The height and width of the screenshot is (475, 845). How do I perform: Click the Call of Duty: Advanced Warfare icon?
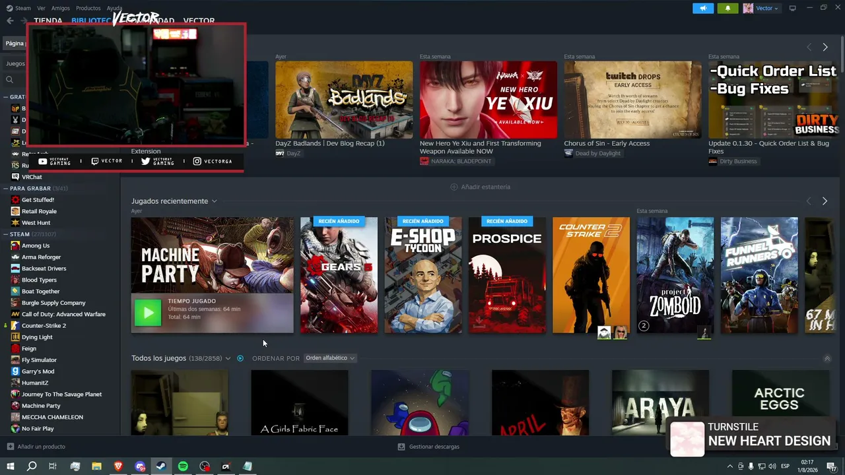pos(15,314)
